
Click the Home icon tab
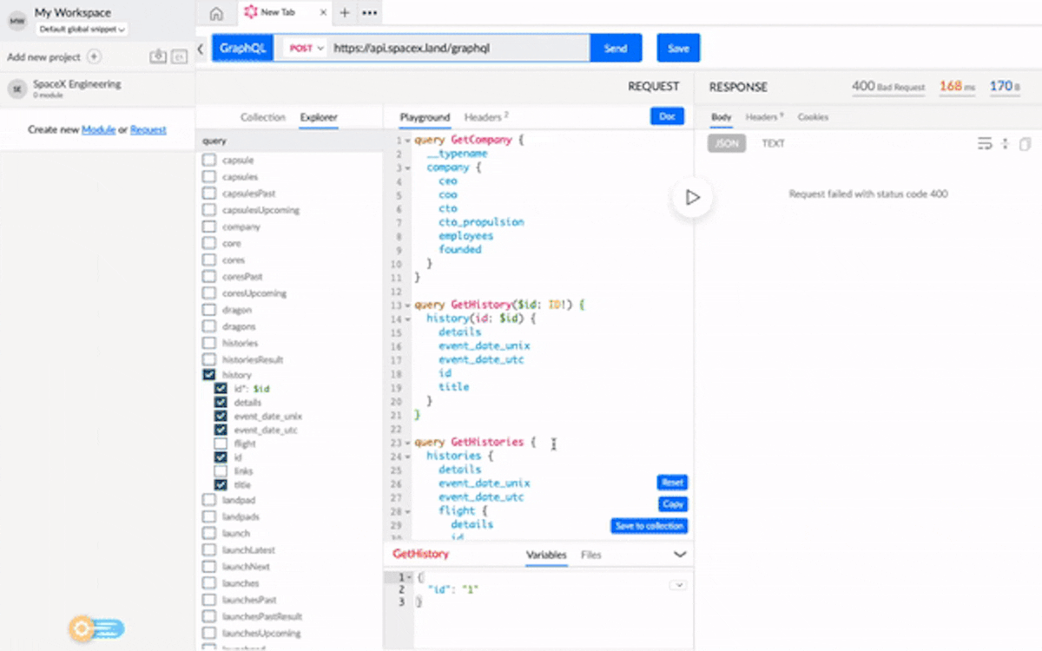click(216, 13)
